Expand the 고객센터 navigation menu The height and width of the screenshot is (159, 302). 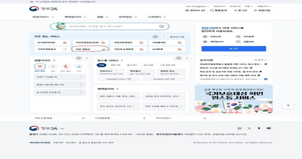click(157, 17)
